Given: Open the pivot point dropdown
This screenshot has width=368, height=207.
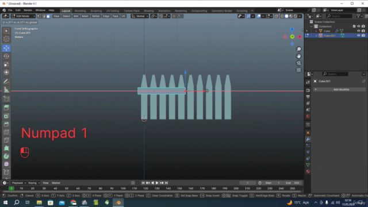Looking at the screenshot, I should (154, 16).
